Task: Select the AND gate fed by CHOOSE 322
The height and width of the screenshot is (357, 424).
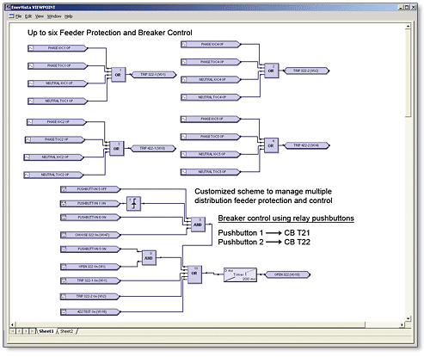Action: pos(198,225)
